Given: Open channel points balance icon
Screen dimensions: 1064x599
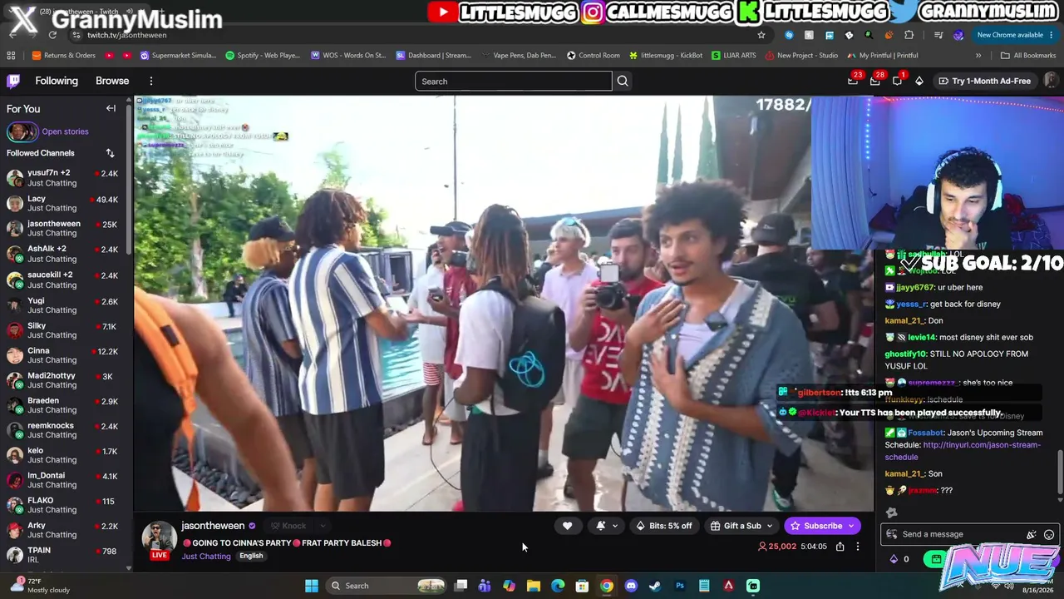Looking at the screenshot, I should tap(894, 559).
